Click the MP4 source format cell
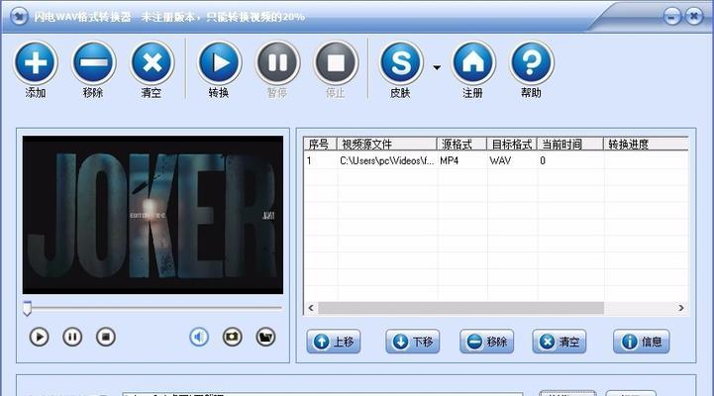Viewport: 714px width, 396px height. click(x=449, y=160)
